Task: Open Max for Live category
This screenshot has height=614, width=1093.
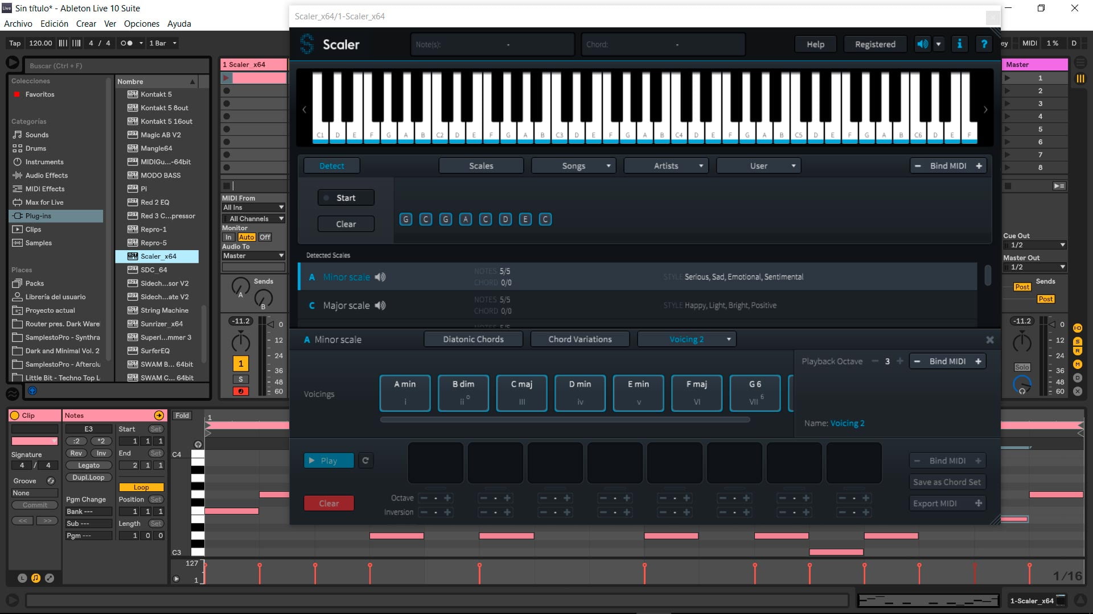Action: click(x=44, y=202)
